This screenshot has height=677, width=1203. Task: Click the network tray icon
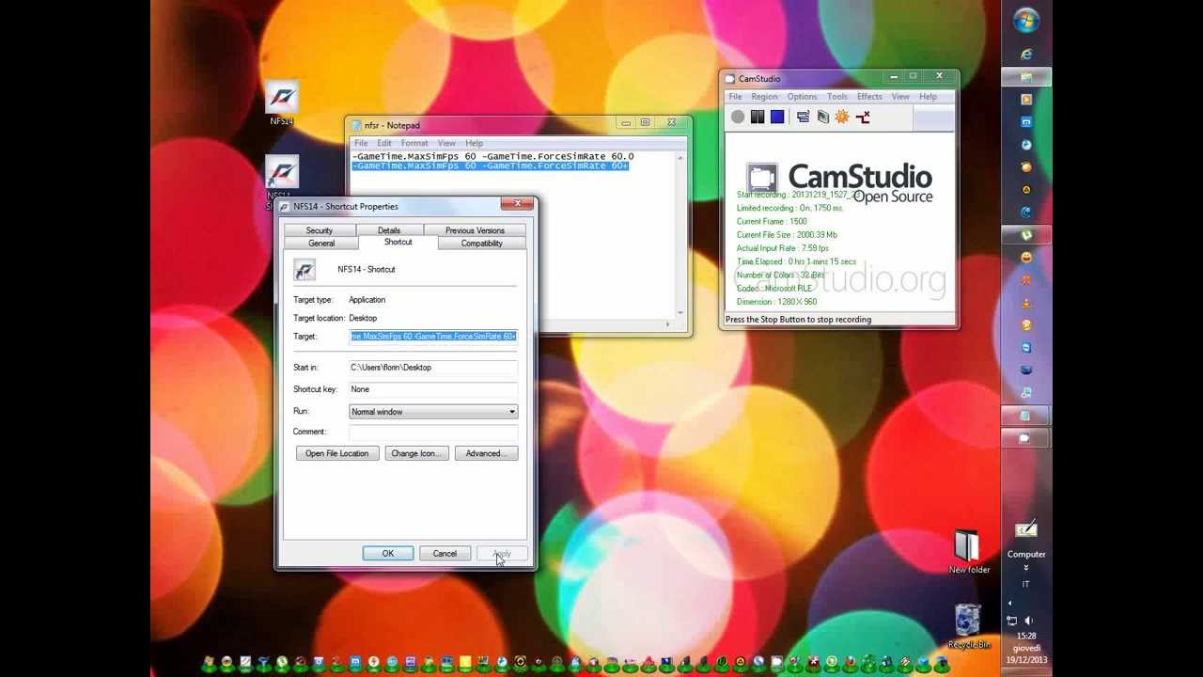[x=1012, y=621]
